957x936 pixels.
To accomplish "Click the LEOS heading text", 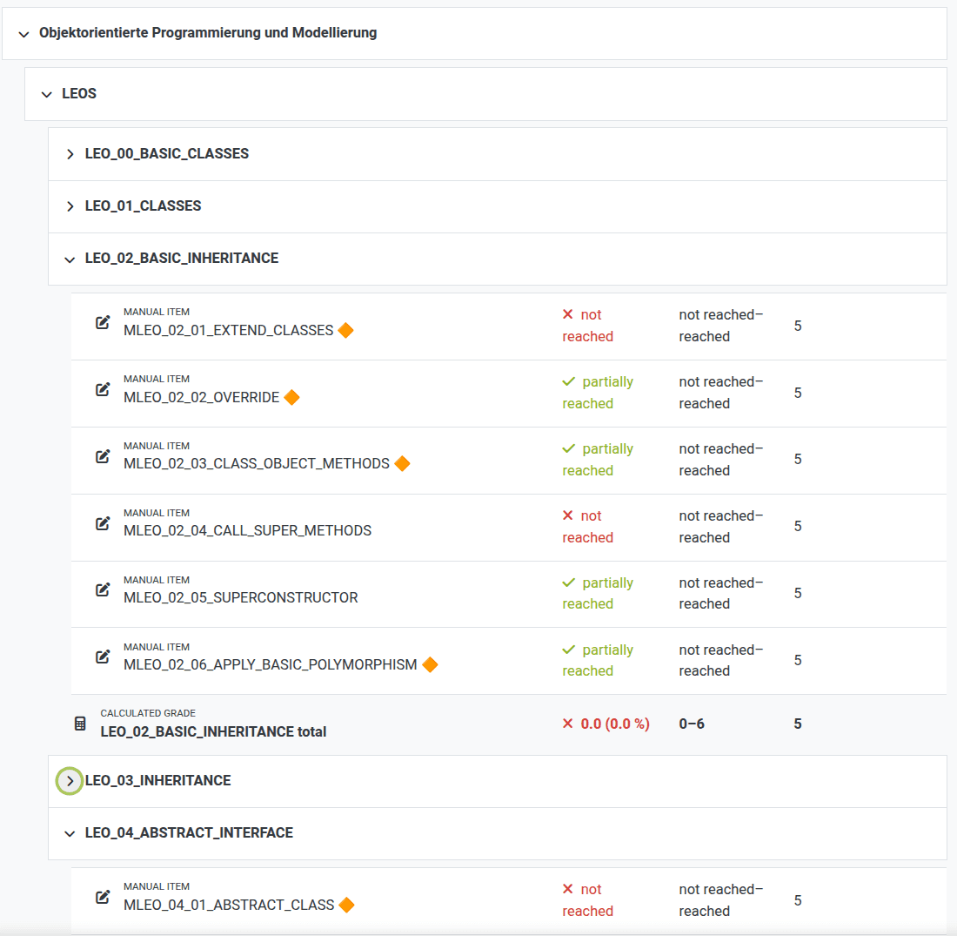I will (x=79, y=94).
